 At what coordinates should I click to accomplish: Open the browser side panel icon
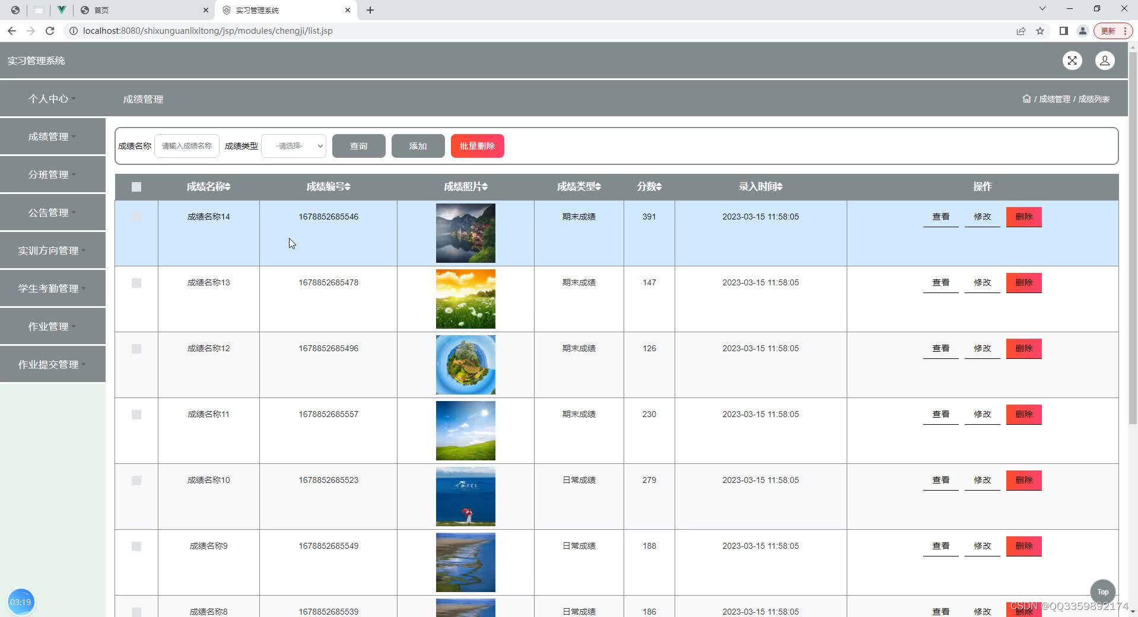[1064, 31]
